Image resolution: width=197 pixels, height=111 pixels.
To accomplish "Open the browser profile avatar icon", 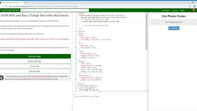I will coord(194,6).
